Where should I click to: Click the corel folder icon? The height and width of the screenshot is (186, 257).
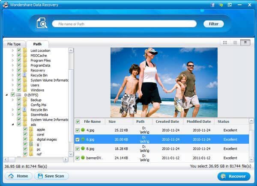pos(31,134)
